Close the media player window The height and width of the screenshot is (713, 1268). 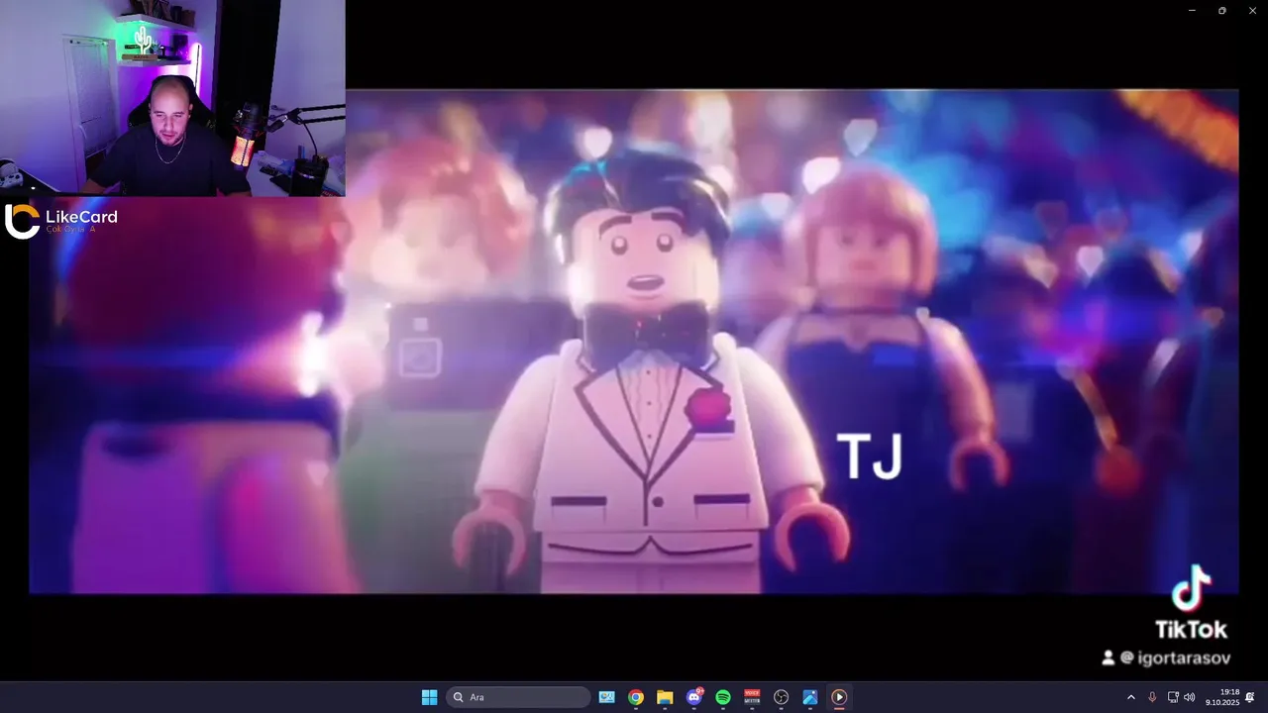pyautogui.click(x=1250, y=10)
